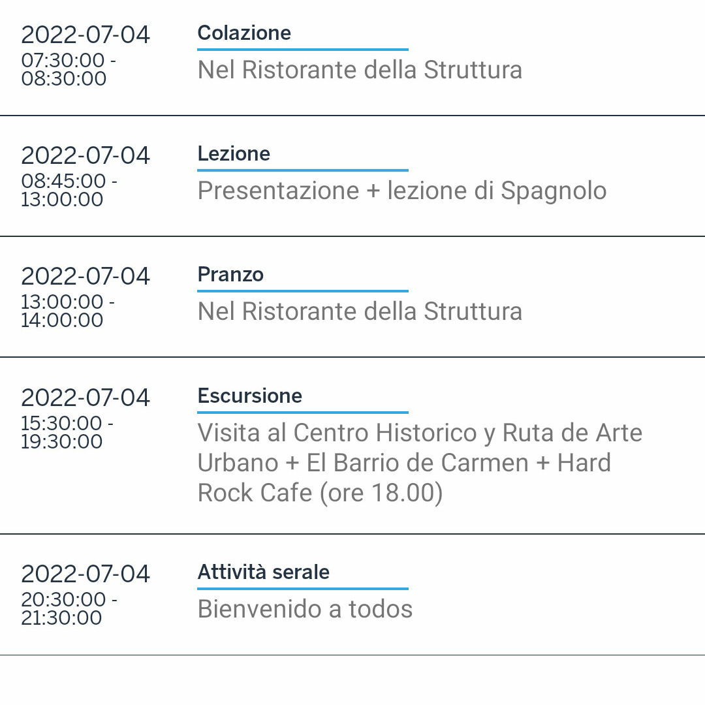Tap the Lezione event title
Image resolution: width=705 pixels, height=705 pixels.
click(x=234, y=153)
